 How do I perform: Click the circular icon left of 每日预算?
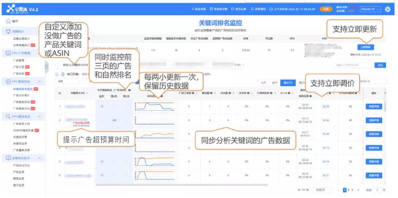pyautogui.click(x=57, y=74)
